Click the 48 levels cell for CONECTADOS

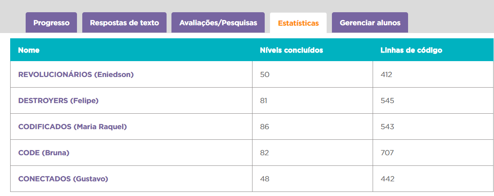point(265,179)
